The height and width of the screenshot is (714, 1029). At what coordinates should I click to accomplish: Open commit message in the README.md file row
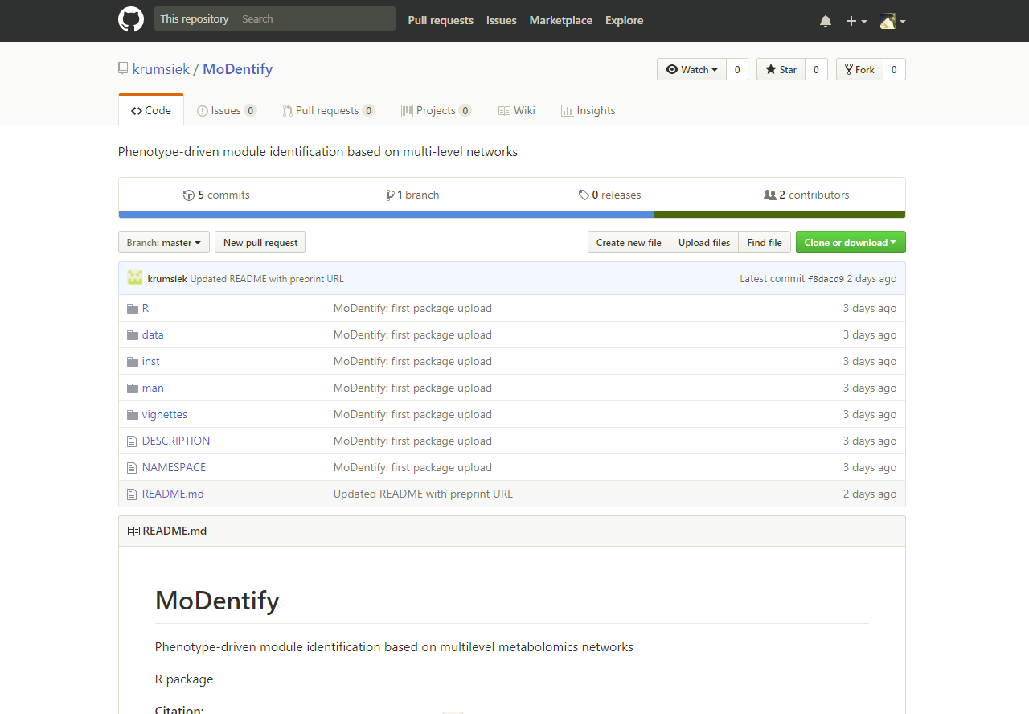click(423, 494)
